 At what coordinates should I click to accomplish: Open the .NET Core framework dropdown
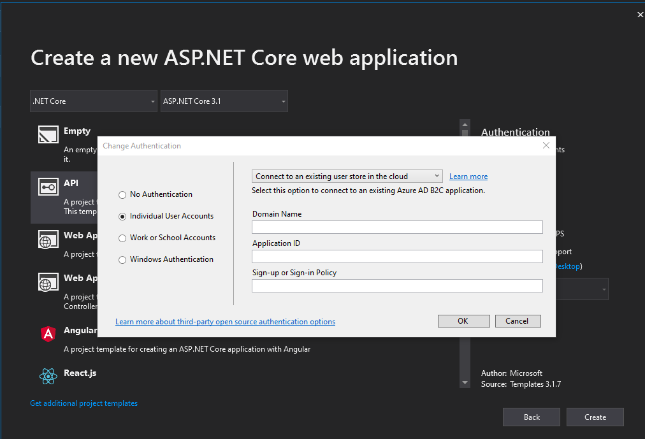click(94, 101)
